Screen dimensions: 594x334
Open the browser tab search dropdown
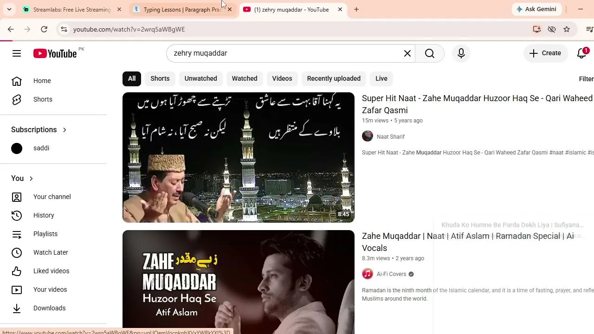tap(9, 9)
